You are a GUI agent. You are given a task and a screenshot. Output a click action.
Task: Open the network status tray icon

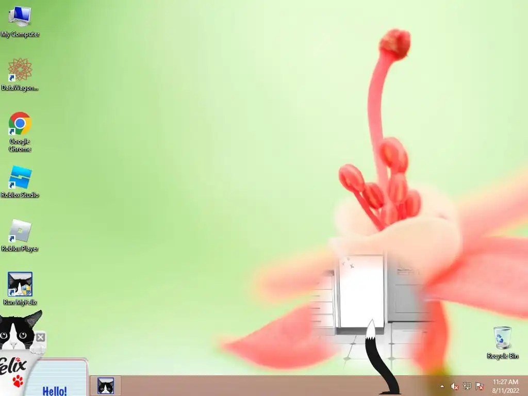tap(467, 386)
